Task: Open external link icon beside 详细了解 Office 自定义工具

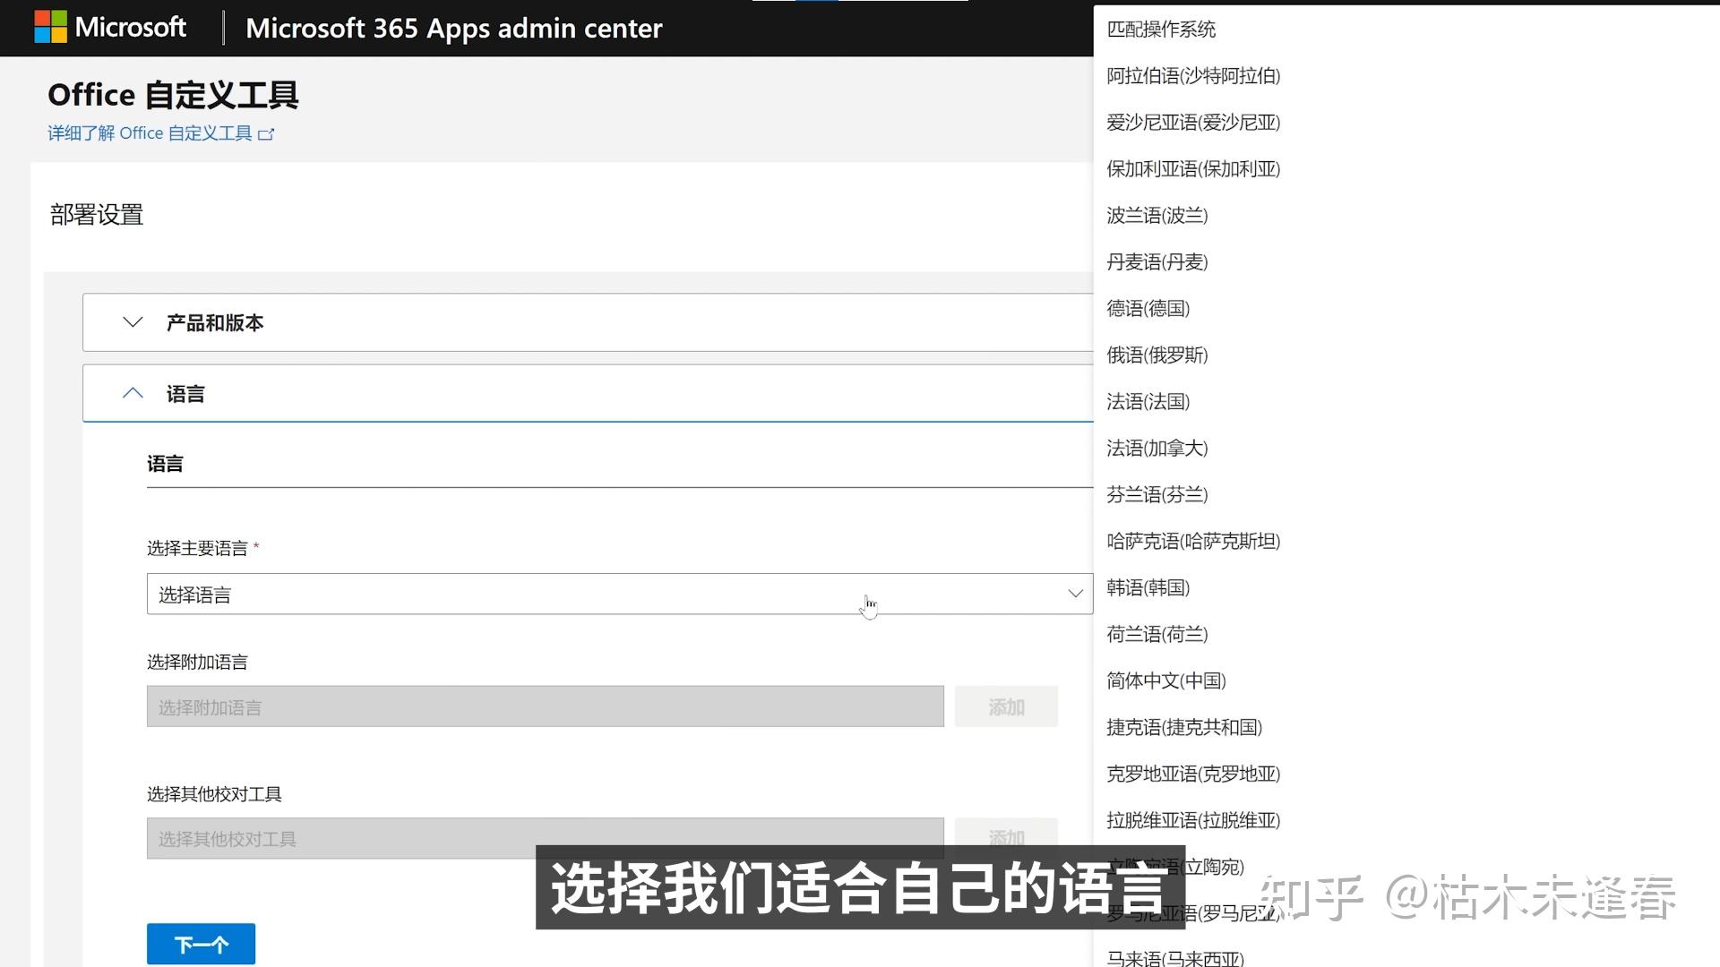Action: click(x=266, y=134)
